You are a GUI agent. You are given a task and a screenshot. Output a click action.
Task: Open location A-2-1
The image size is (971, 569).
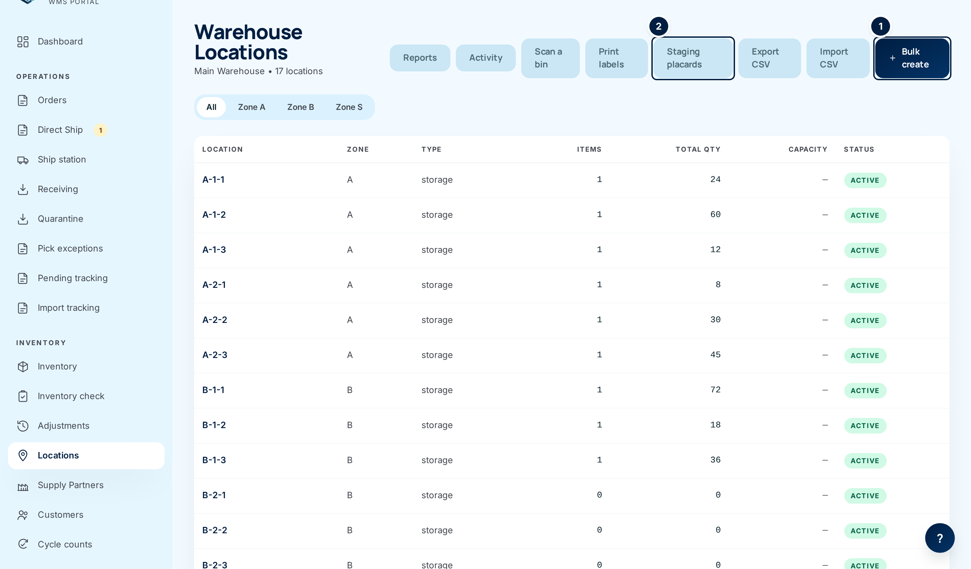[x=214, y=285]
